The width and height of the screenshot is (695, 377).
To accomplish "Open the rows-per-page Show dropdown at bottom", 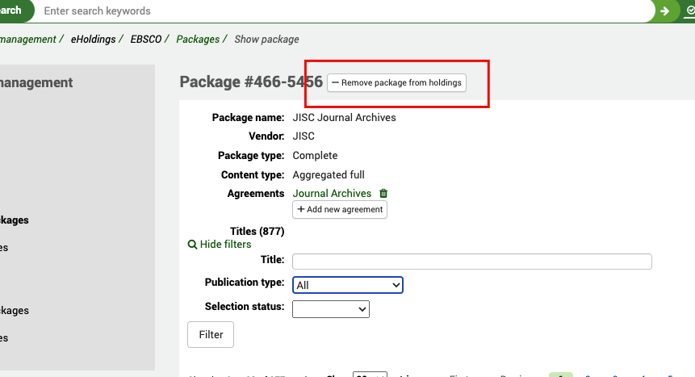I will pos(370,375).
